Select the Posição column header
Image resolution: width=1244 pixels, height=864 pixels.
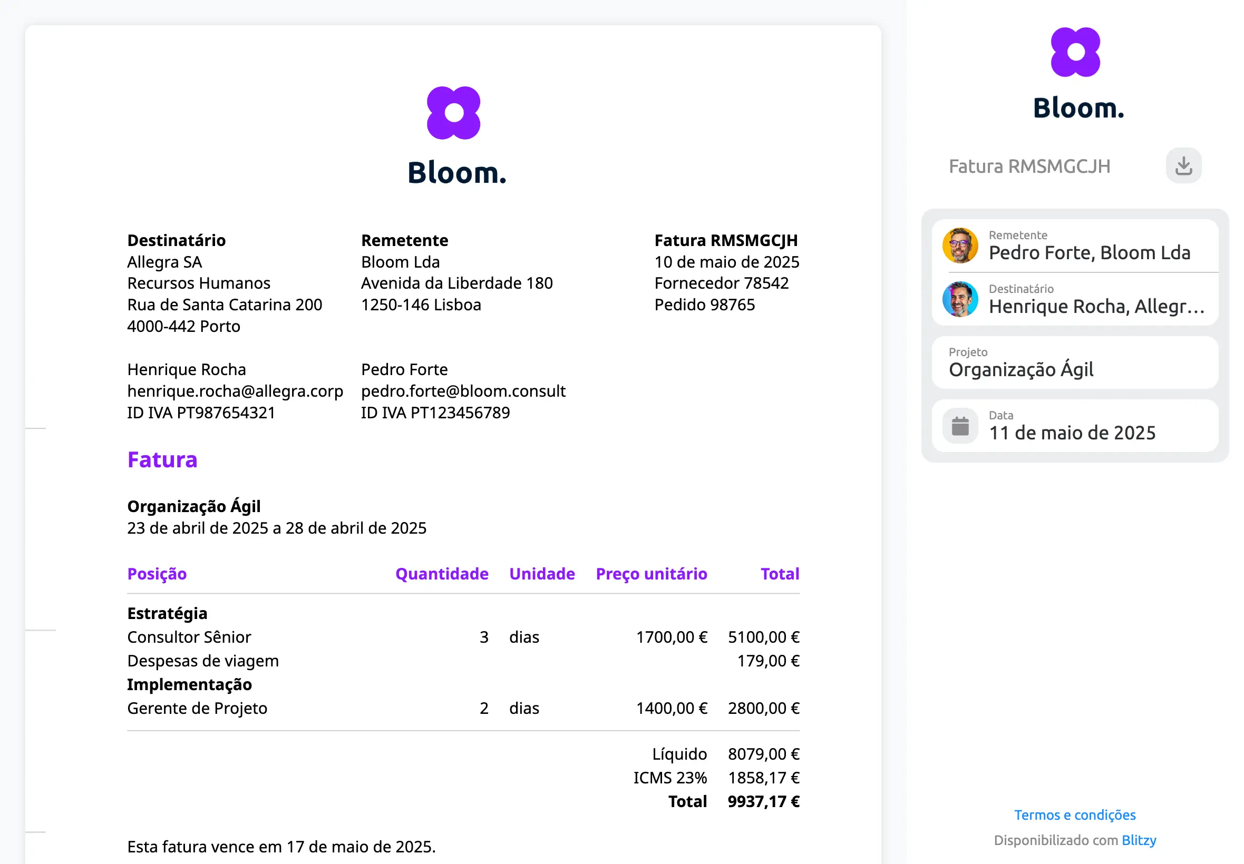pos(157,574)
